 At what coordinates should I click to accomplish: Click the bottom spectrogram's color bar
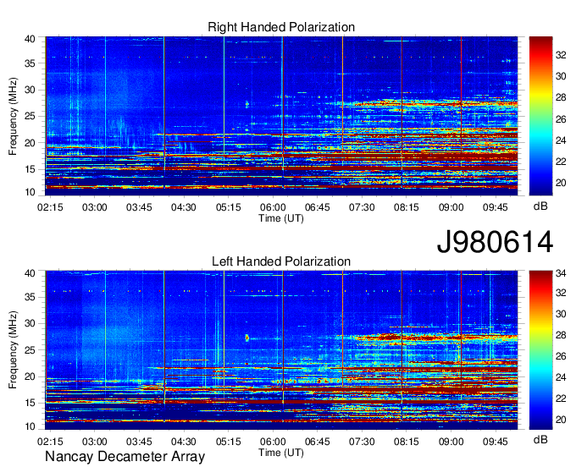(x=540, y=350)
